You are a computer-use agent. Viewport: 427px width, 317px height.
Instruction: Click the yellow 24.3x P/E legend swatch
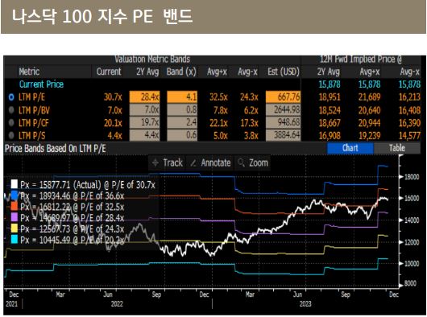[15, 228]
